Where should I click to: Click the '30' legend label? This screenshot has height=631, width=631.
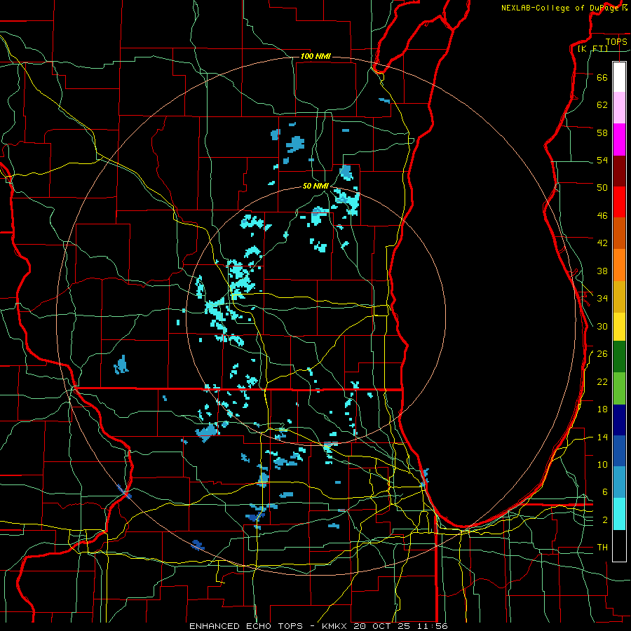[x=602, y=326]
